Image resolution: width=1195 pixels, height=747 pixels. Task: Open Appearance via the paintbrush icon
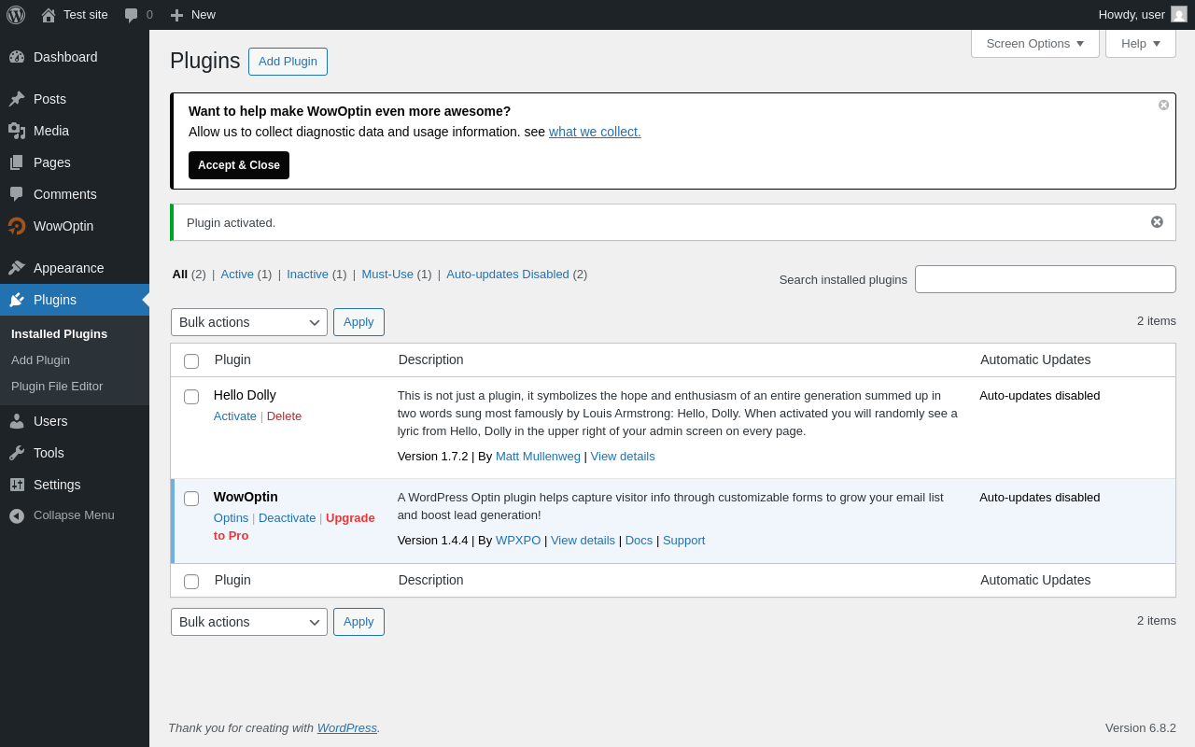[17, 268]
